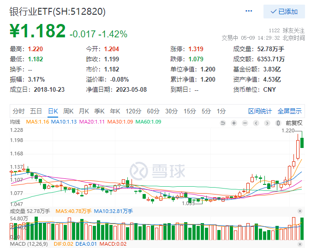Screen dimensions: 311x248
Task: Select the 月K tab
Action: (x=84, y=111)
